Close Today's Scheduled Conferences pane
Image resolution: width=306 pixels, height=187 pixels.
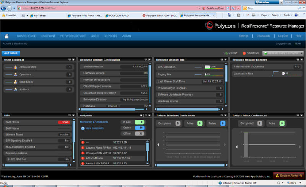click(x=225, y=115)
